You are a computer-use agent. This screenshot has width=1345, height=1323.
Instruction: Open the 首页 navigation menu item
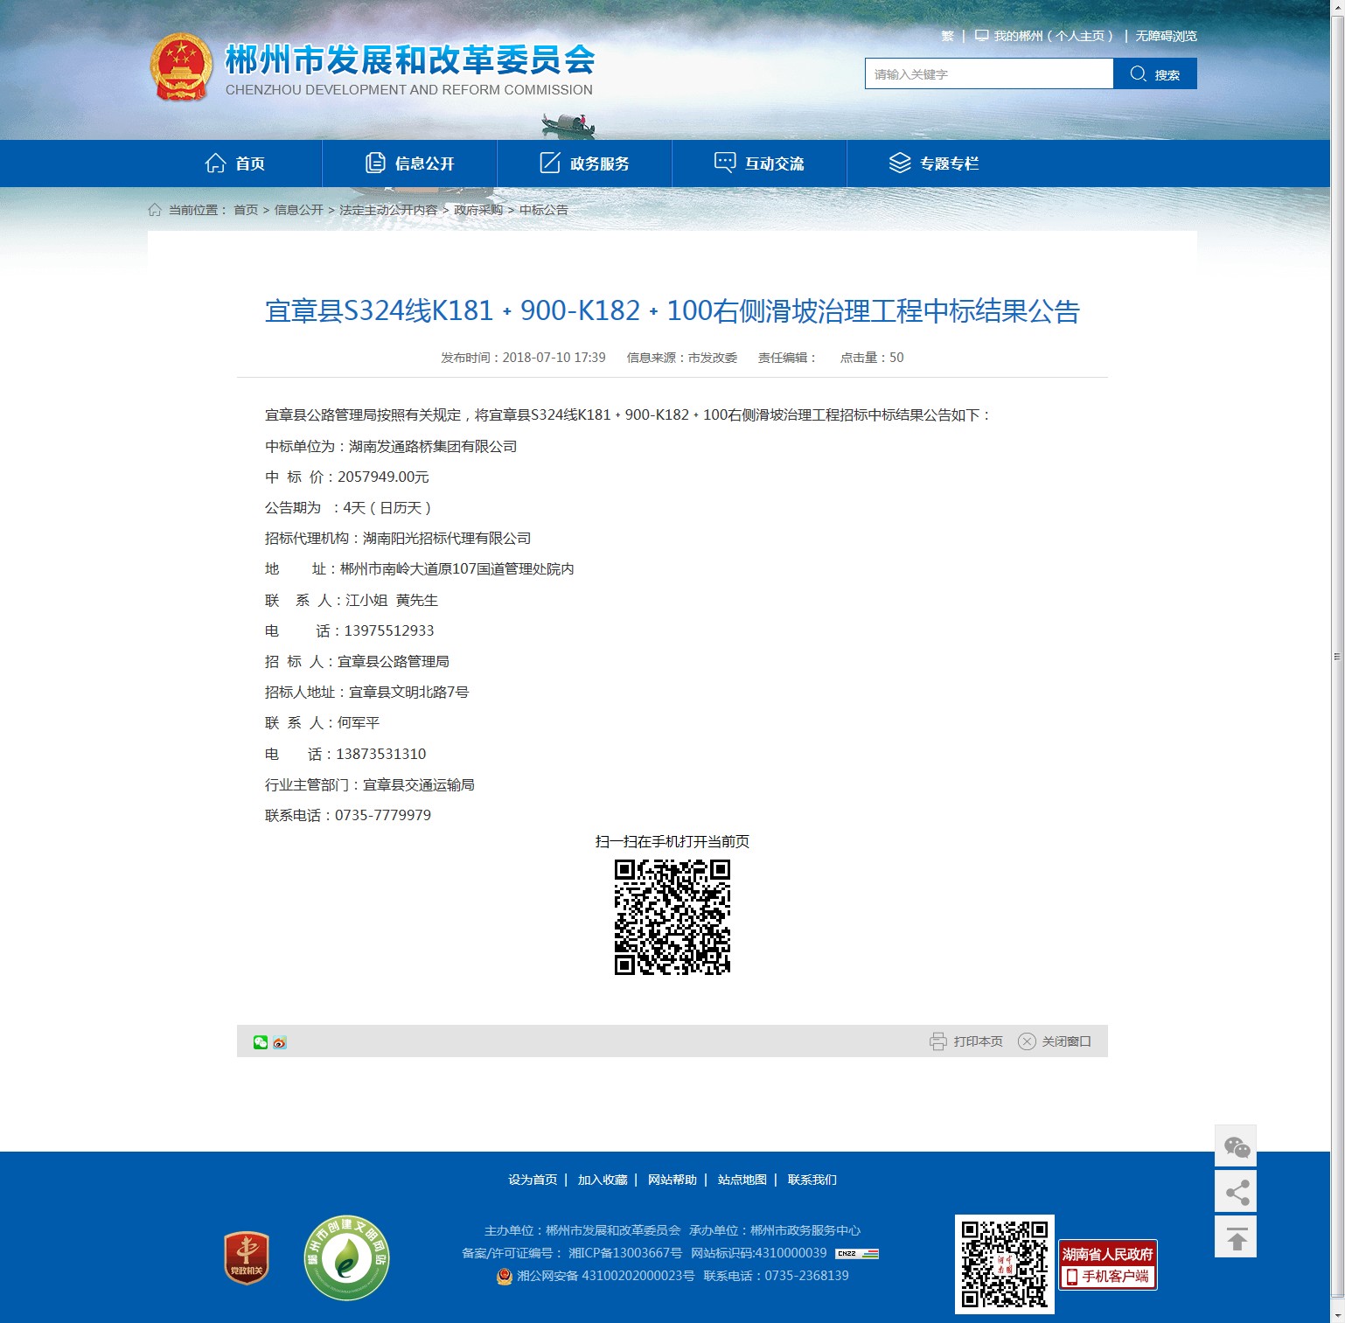click(235, 164)
